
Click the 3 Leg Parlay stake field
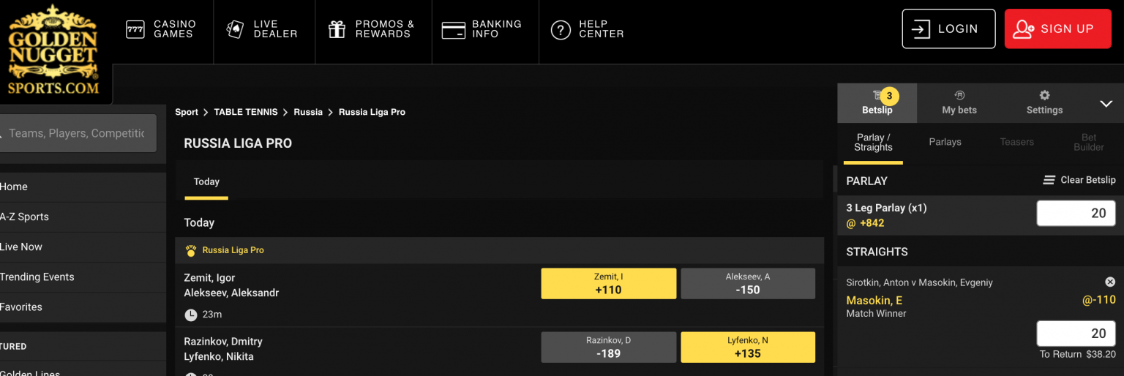tap(1075, 214)
